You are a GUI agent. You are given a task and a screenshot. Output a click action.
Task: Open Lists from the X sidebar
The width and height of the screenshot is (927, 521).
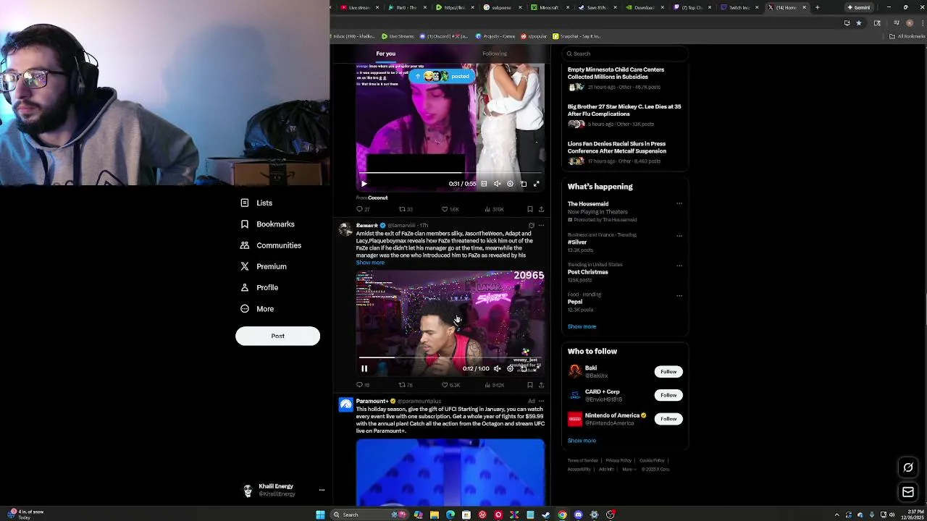tap(256, 203)
